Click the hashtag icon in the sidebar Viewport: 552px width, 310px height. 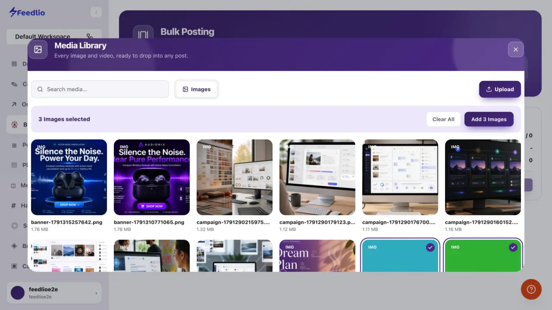[14, 205]
